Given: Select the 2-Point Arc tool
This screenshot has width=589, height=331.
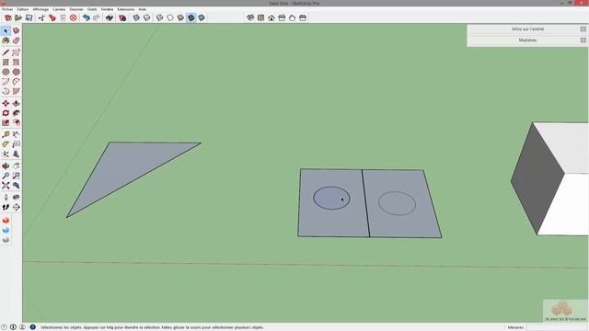Looking at the screenshot, I should pos(16,82).
